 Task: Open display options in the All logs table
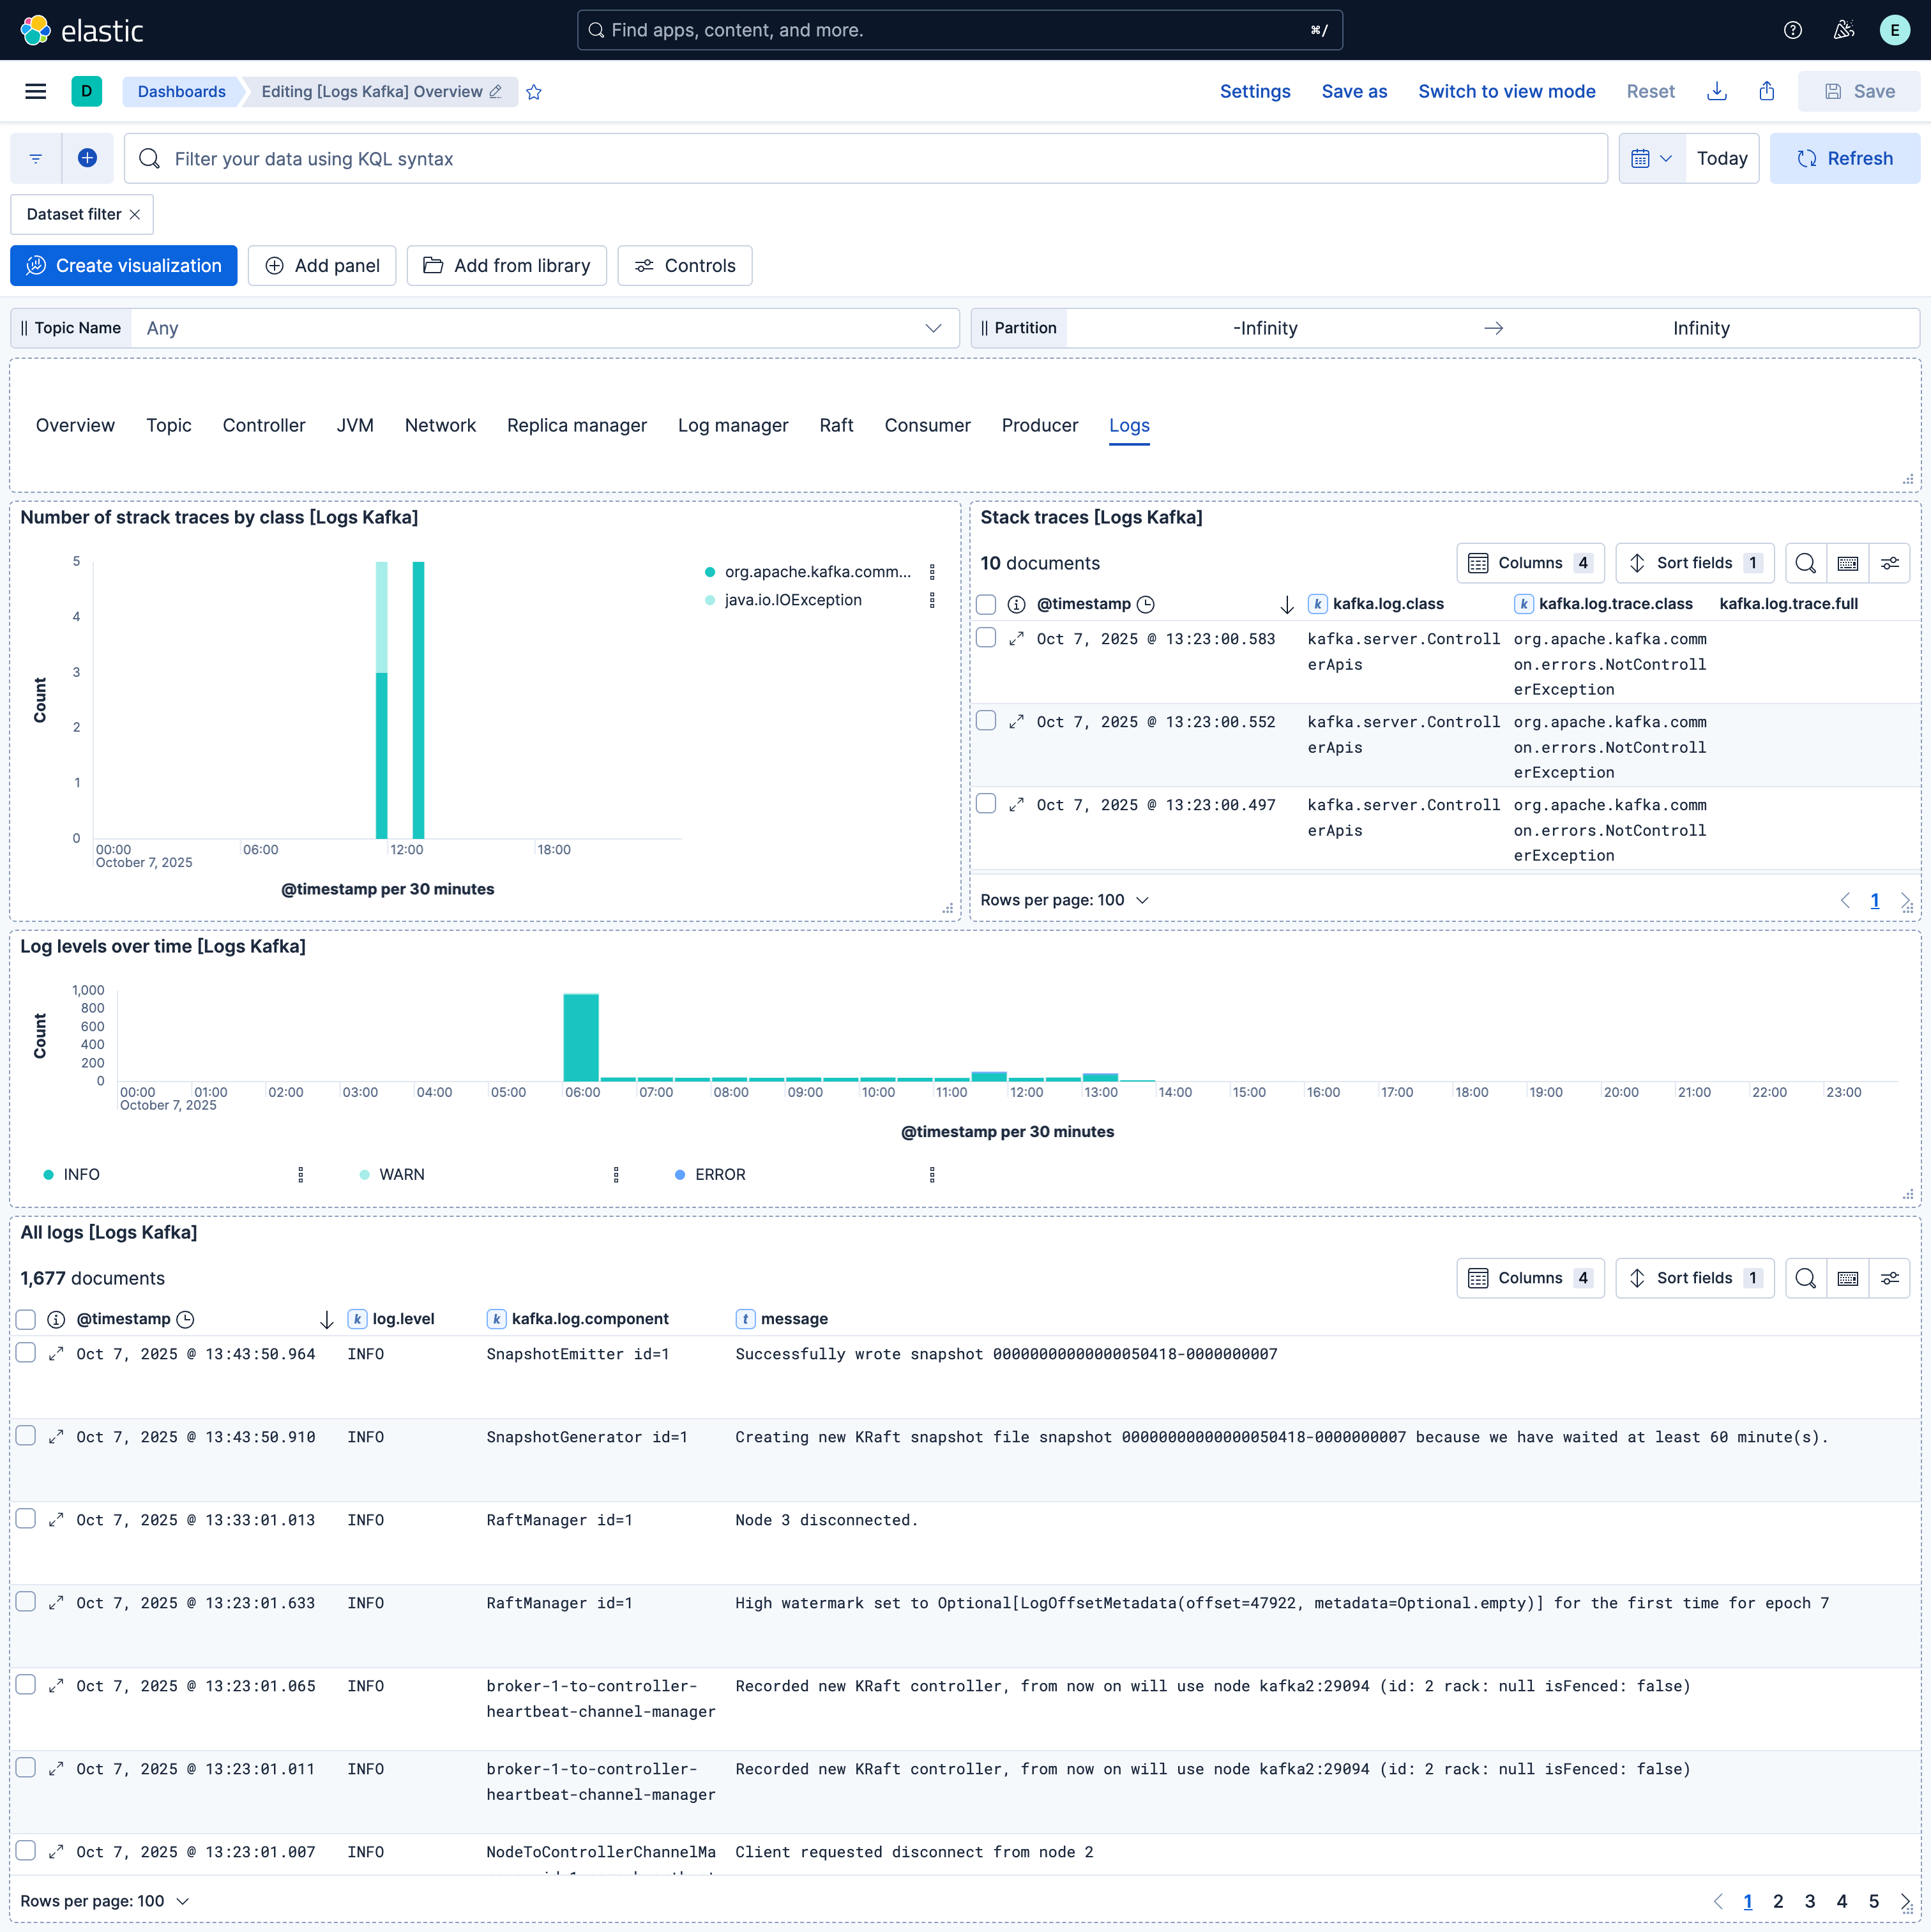point(1890,1278)
